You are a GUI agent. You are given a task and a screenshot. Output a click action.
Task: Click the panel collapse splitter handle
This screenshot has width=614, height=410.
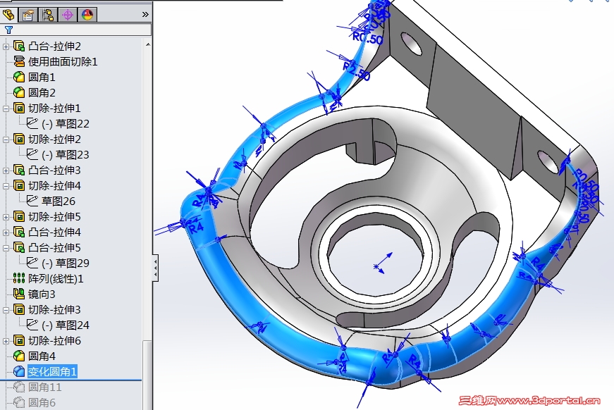tap(156, 268)
